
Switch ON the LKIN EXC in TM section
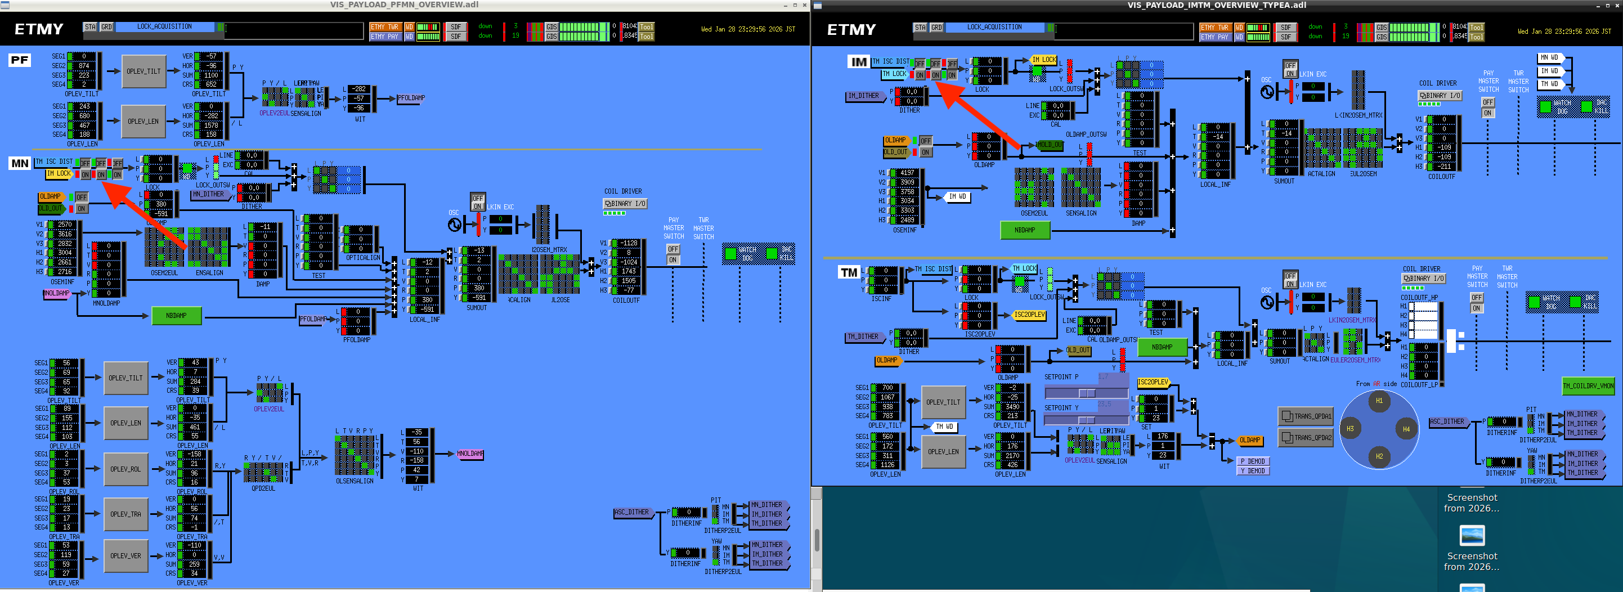pos(1290,284)
